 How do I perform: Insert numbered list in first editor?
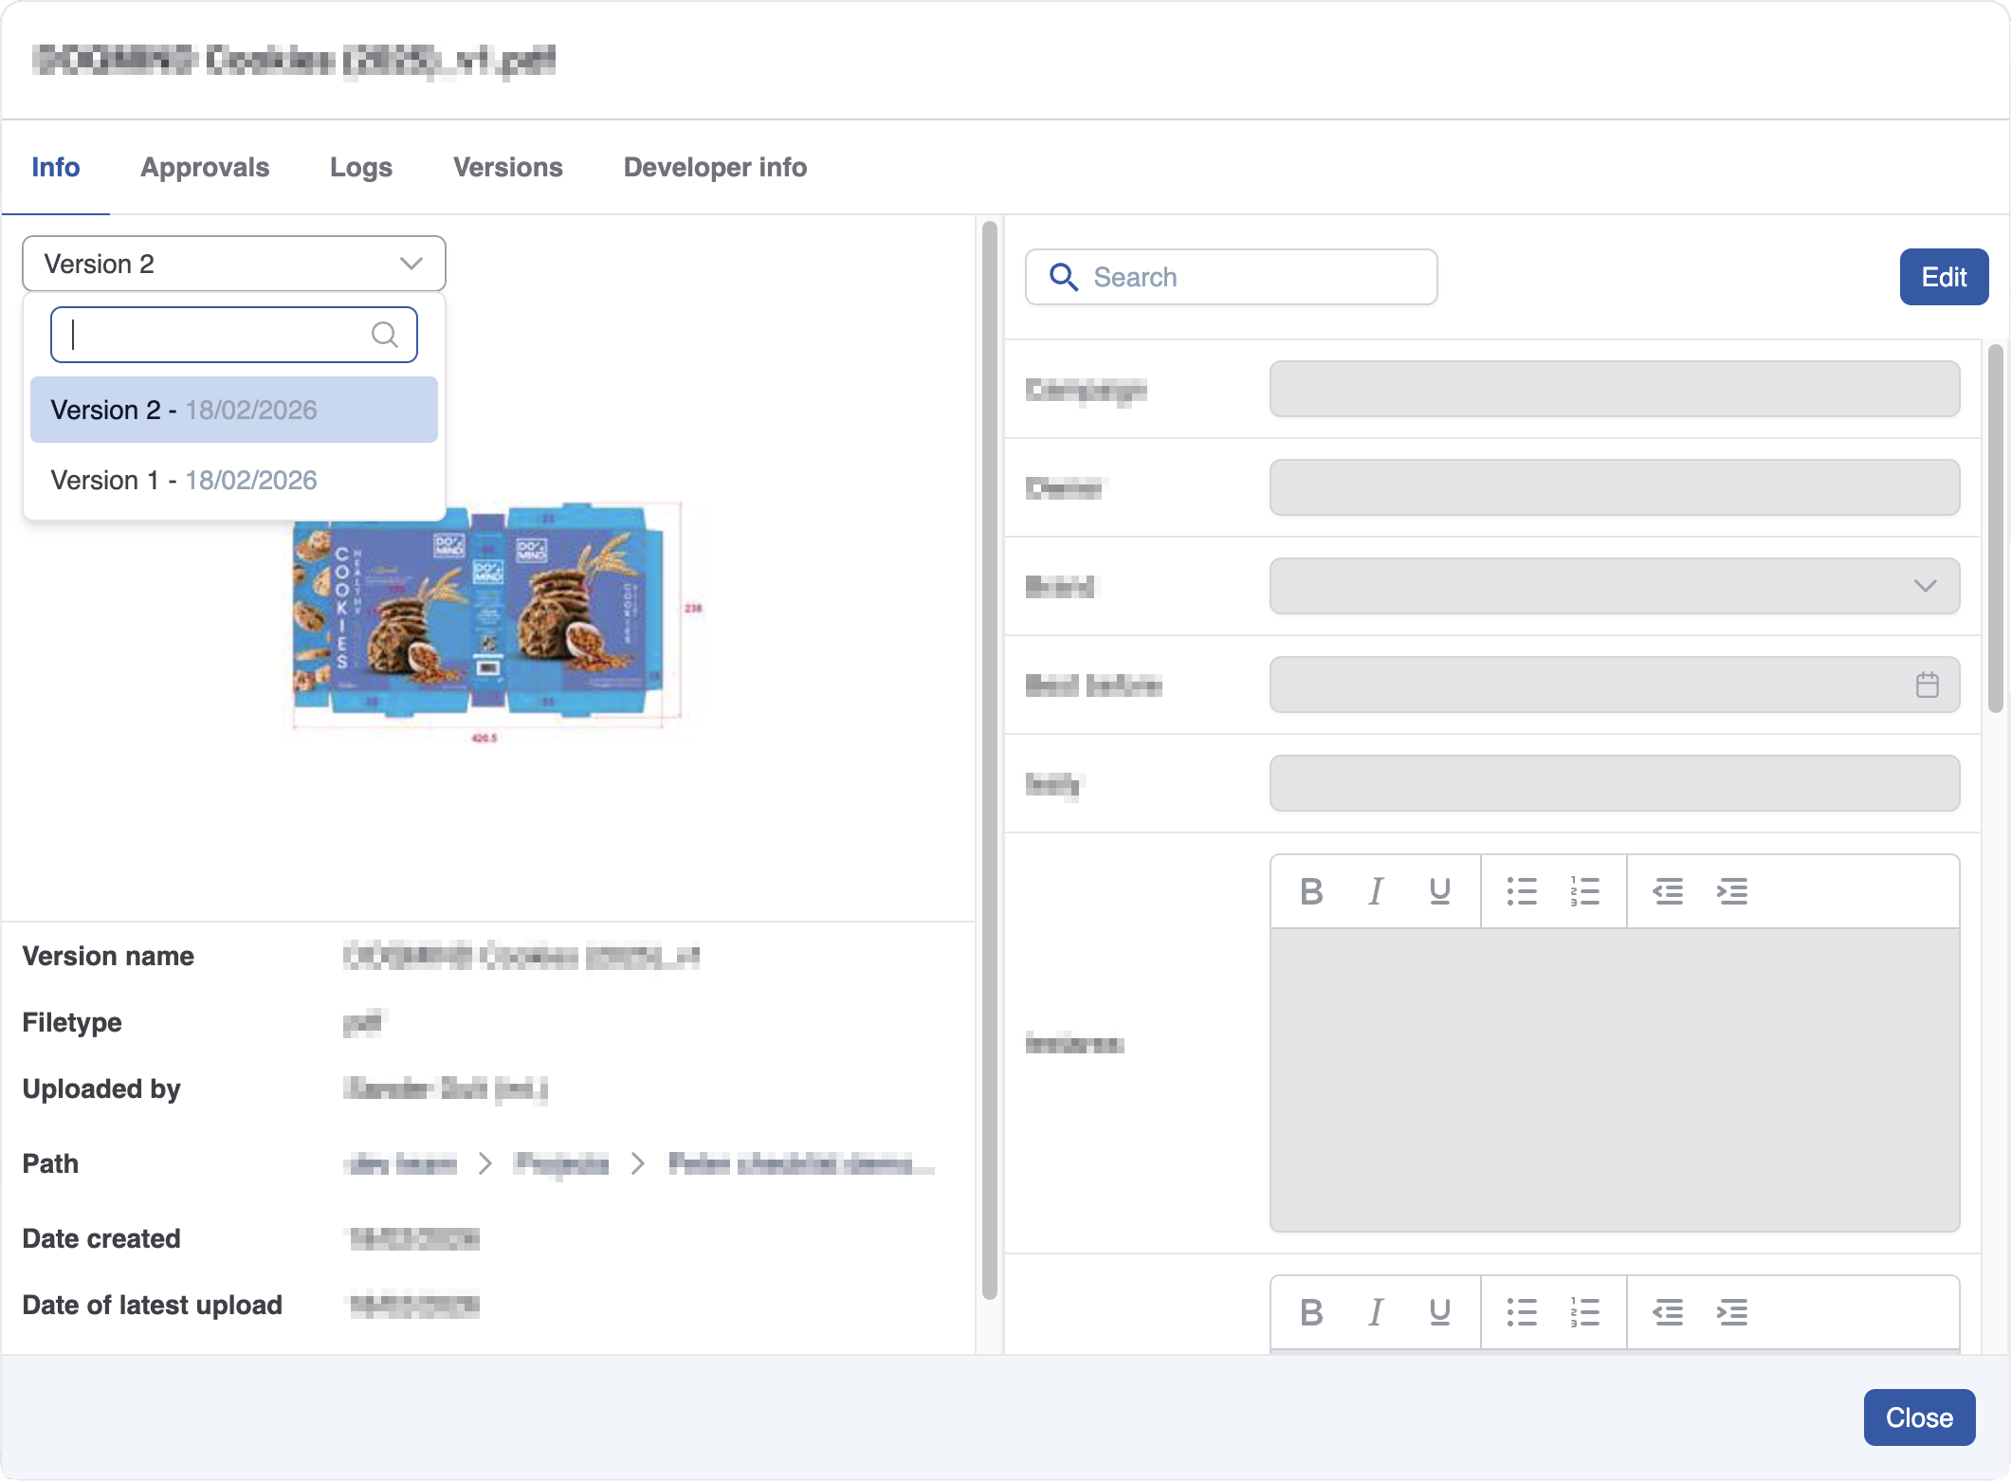click(1584, 891)
